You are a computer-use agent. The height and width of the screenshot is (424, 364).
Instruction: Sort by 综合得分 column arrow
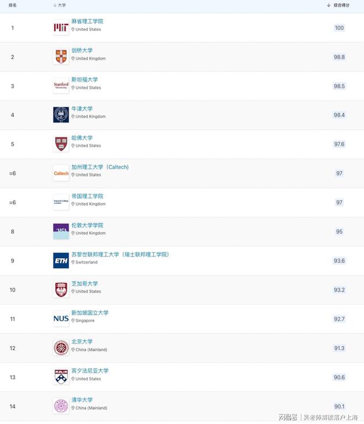click(x=329, y=5)
